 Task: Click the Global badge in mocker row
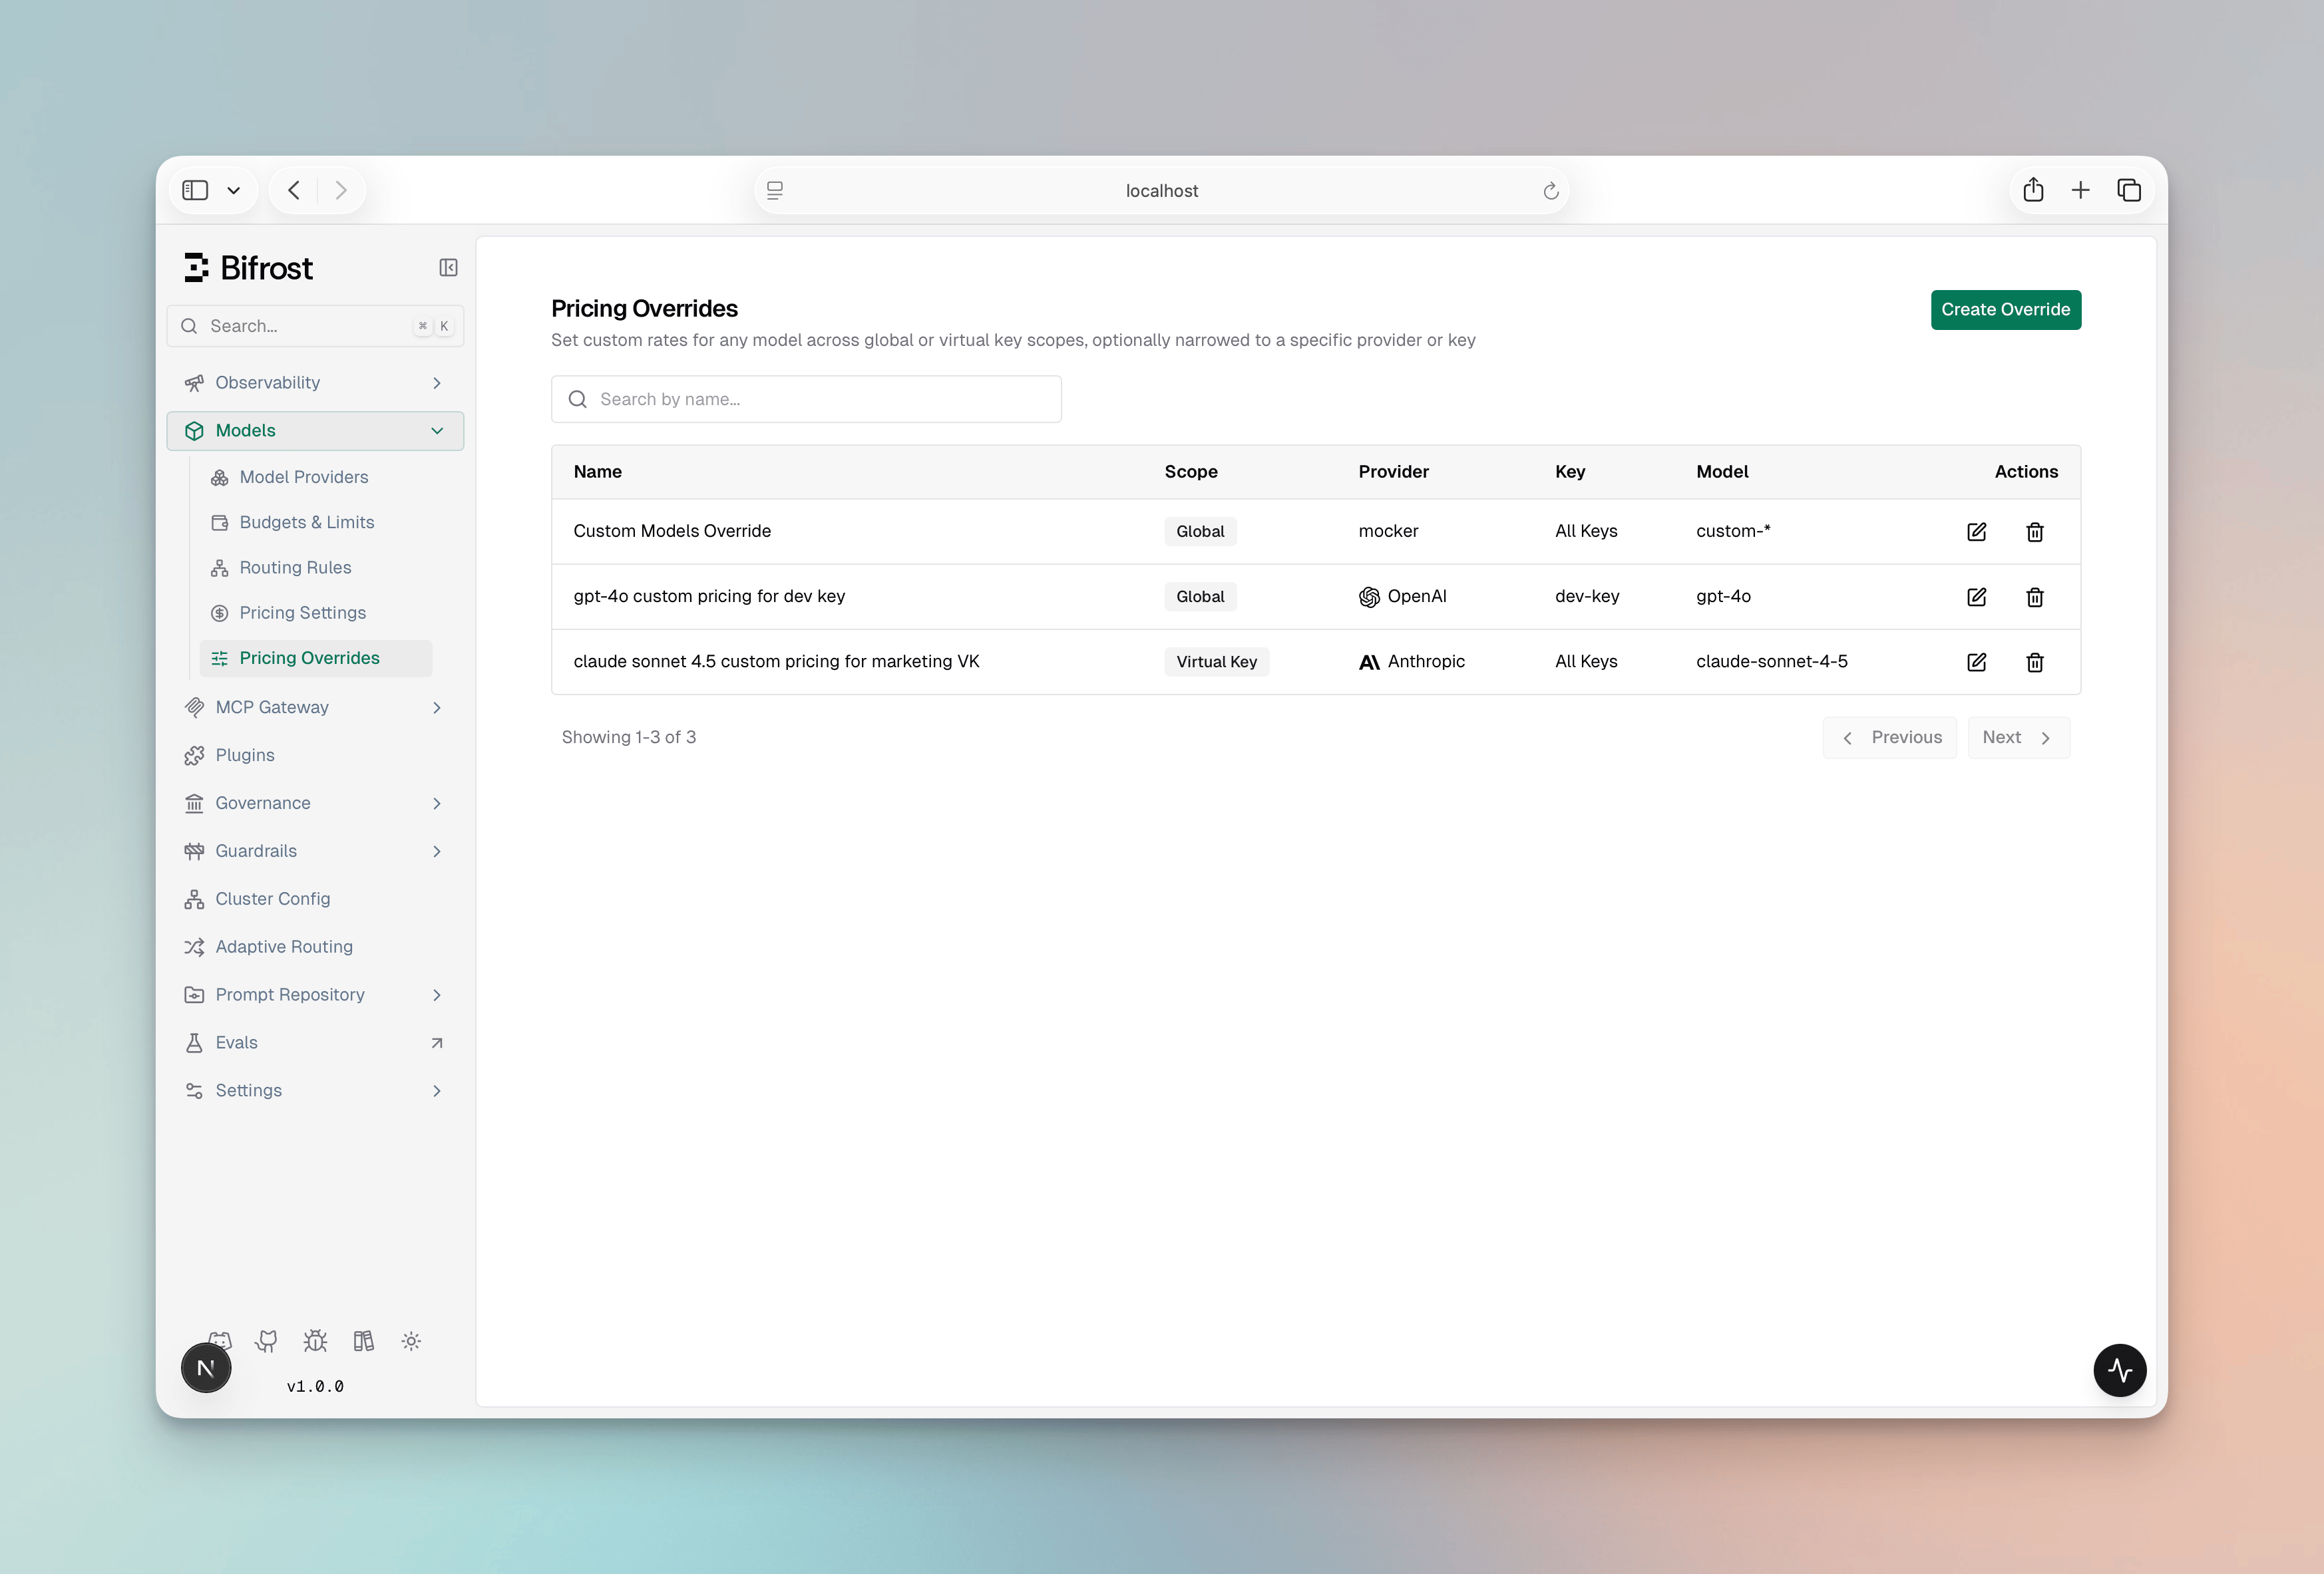point(1200,532)
